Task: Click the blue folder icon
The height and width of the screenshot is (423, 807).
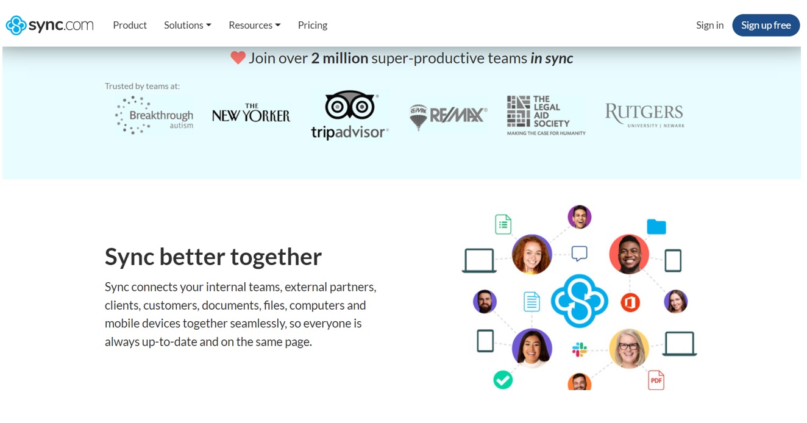Action: (x=656, y=227)
